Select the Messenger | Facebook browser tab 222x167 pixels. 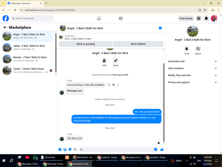click(24, 3)
